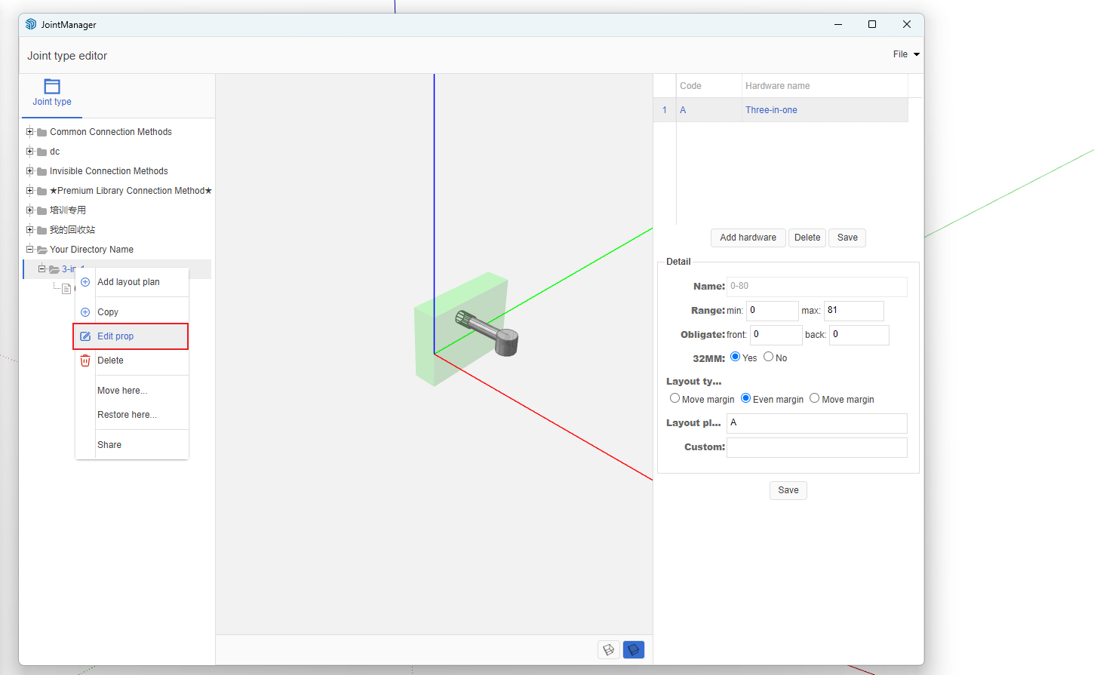Viewport: 1094px width, 675px height.
Task: Click the Range max input field
Action: coord(853,311)
